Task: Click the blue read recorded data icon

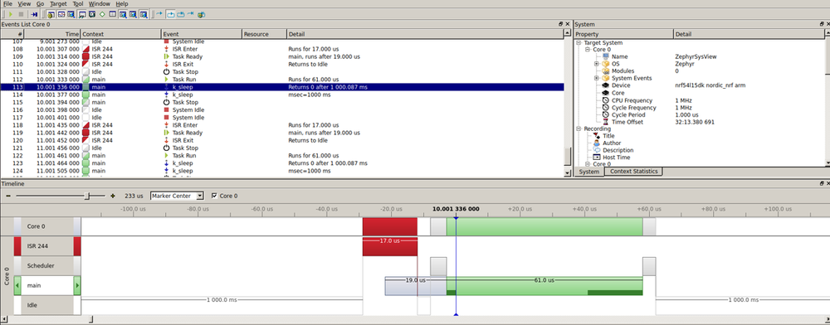Action: click(34, 14)
